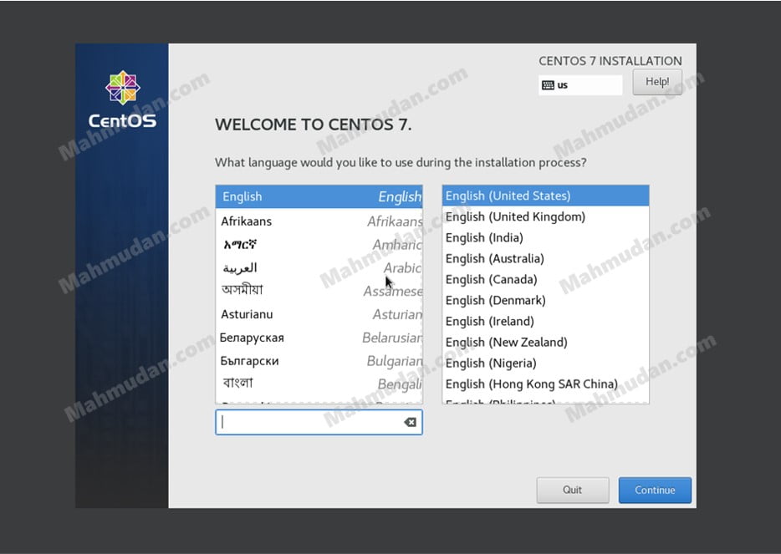Click the keyboard layout icon

[x=548, y=85]
